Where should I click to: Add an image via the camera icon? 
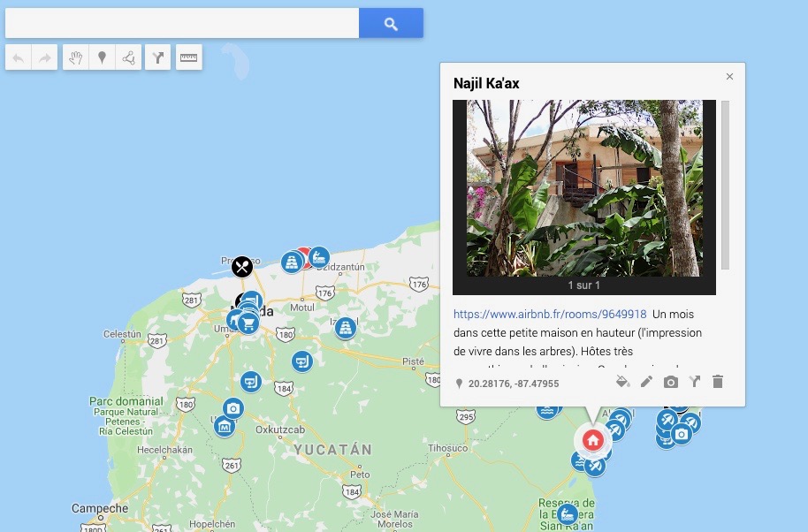pyautogui.click(x=670, y=382)
